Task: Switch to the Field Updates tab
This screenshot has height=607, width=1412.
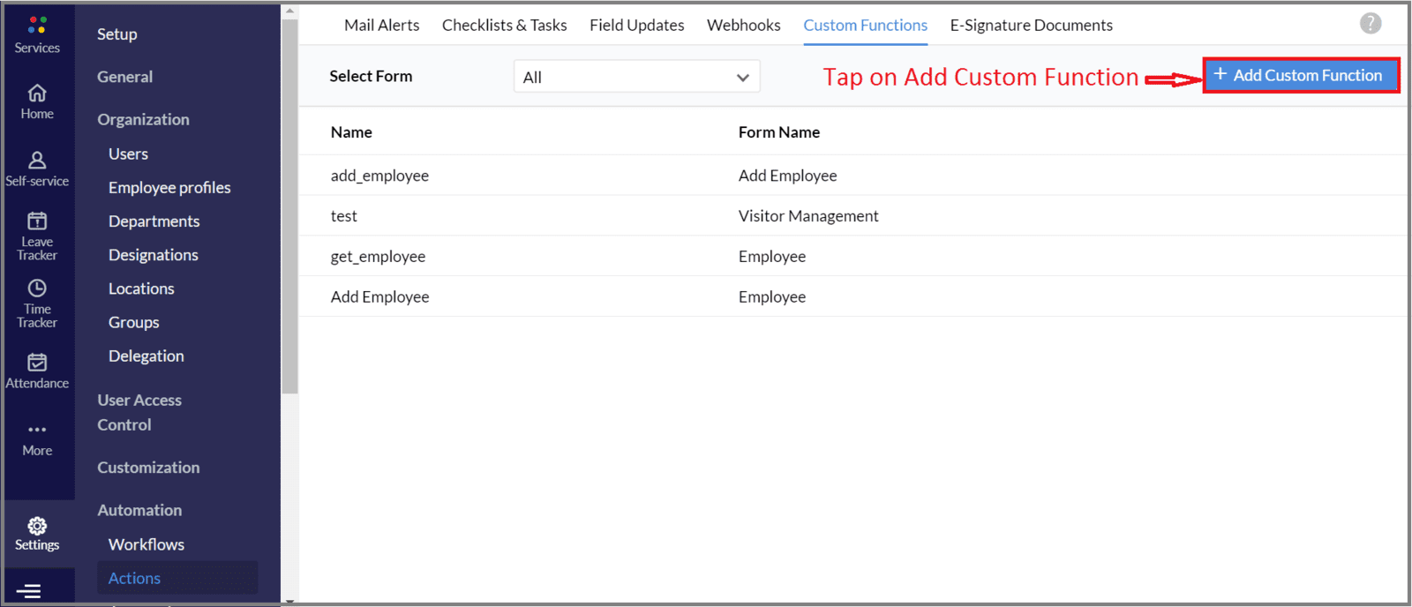Action: pyautogui.click(x=636, y=25)
